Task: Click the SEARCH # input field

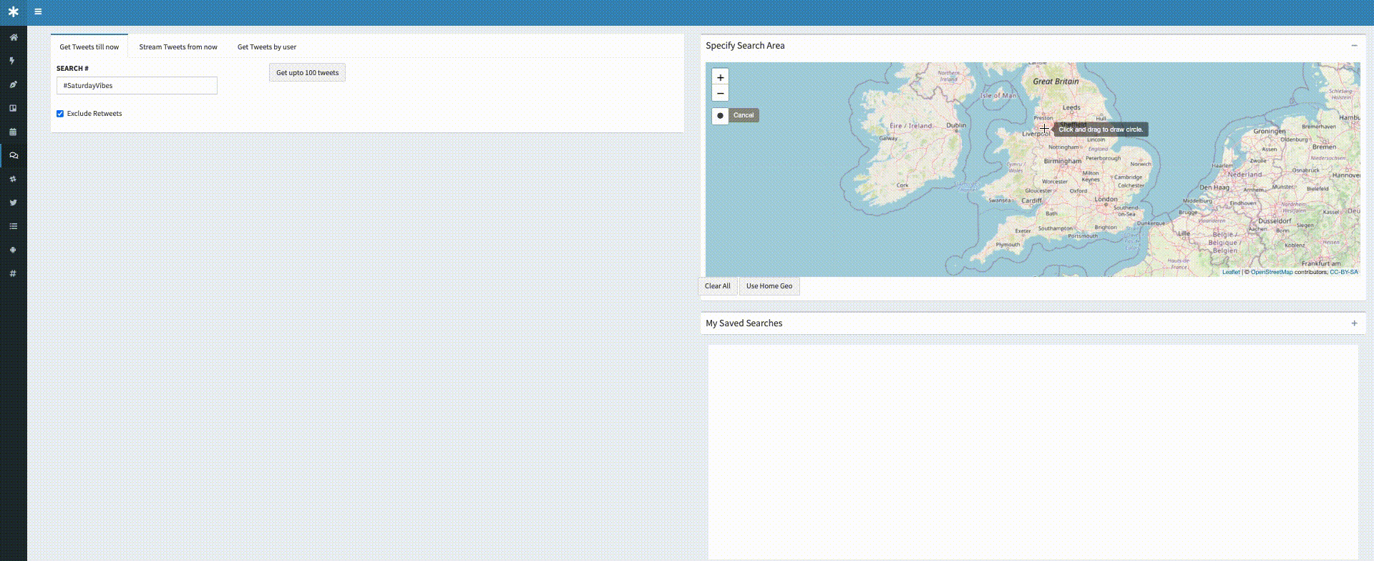Action: coord(137,86)
